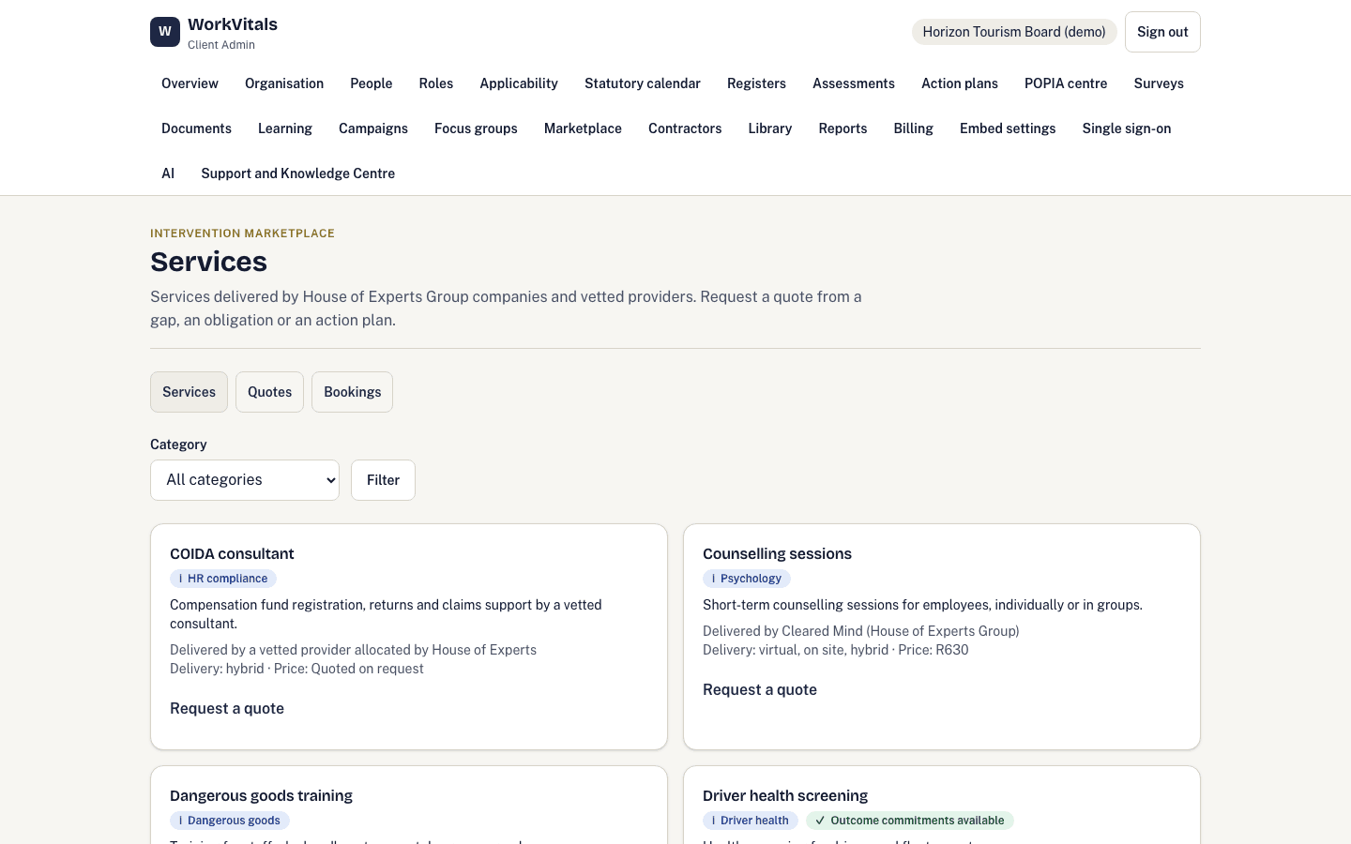Click the WorkVitals W logo icon
This screenshot has width=1351, height=844.
165,32
